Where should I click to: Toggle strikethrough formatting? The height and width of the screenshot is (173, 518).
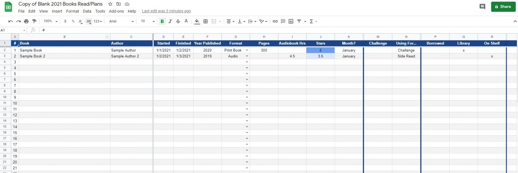(178, 21)
